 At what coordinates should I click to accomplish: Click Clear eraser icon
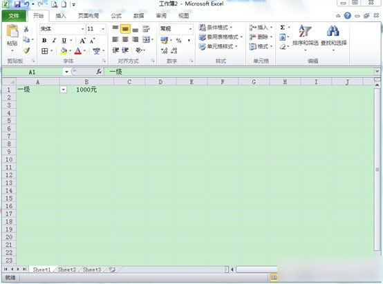283,46
